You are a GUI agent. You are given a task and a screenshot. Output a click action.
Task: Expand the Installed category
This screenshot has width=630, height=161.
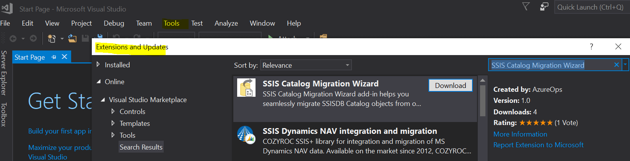(x=98, y=65)
